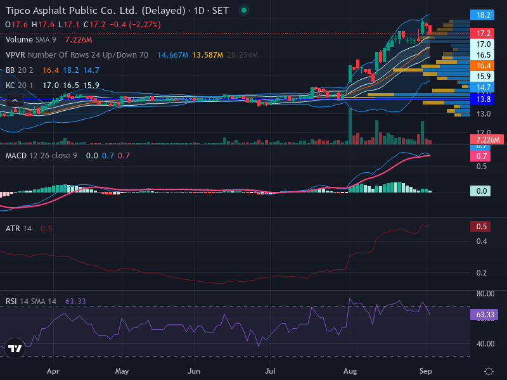Click the Apr label on time axis
This screenshot has height=380, width=507.
click(53, 371)
